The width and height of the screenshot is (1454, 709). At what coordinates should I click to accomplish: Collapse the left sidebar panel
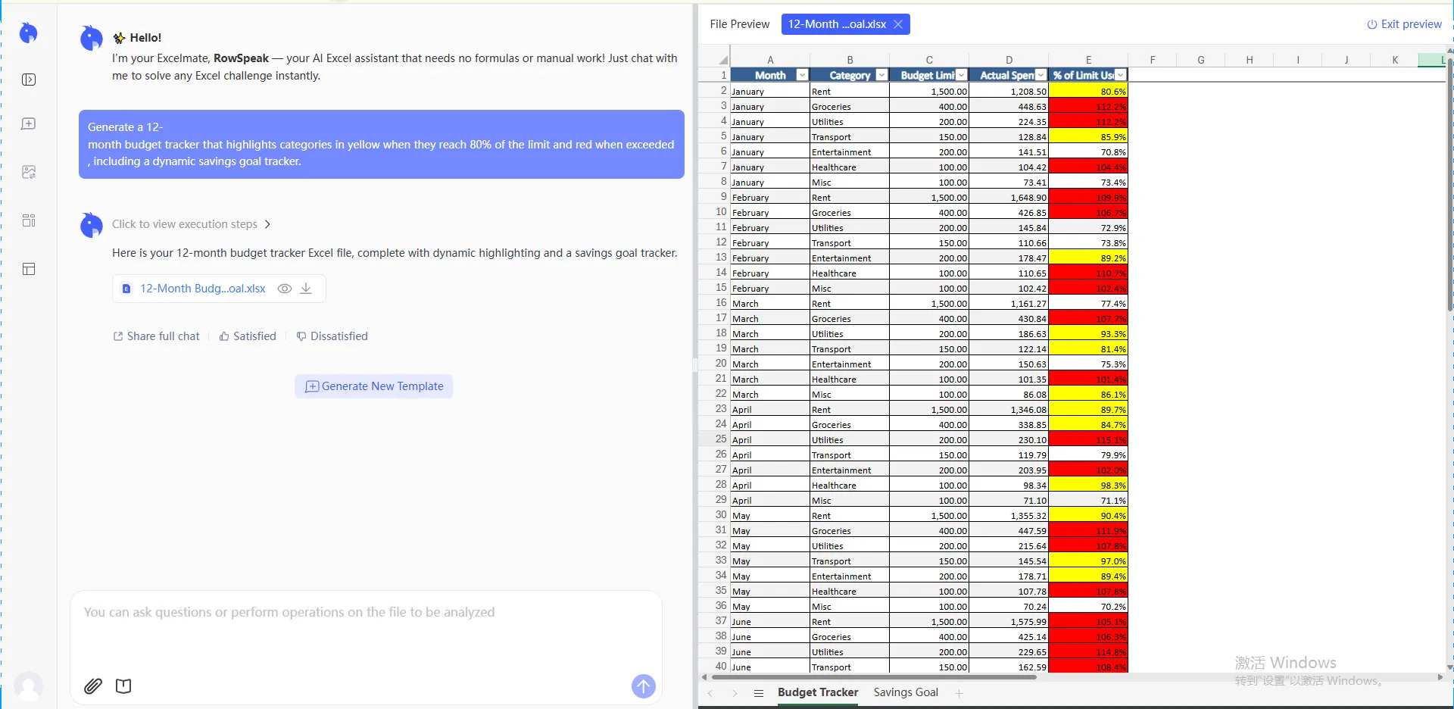coord(28,79)
